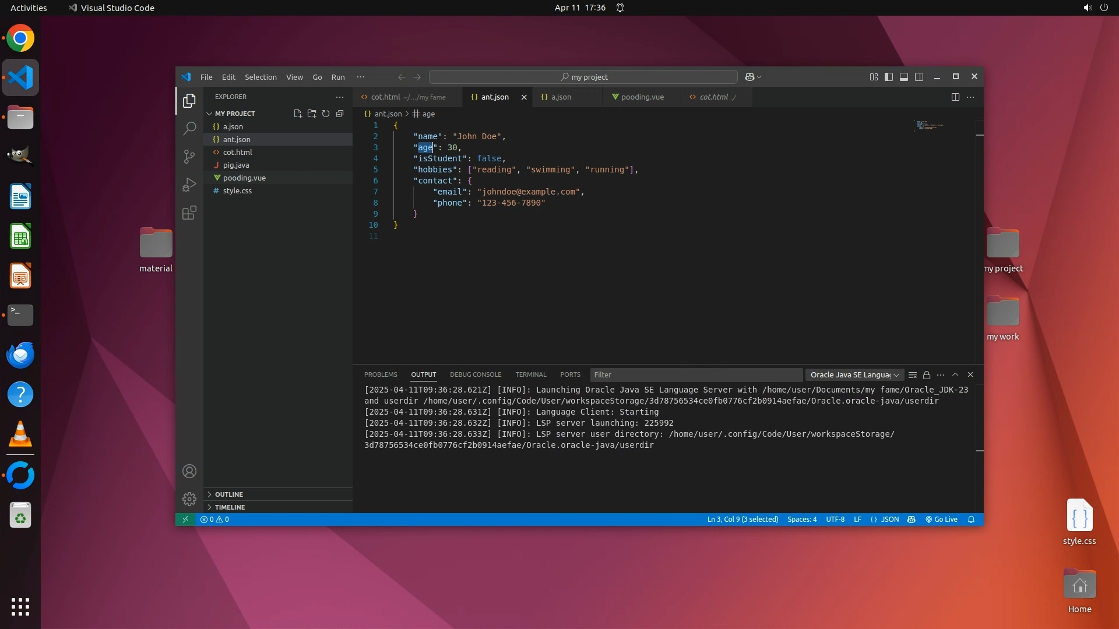Open the Oracle Java SE output channel dropdown

pos(854,375)
